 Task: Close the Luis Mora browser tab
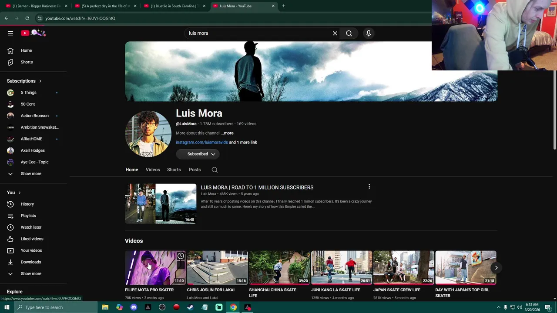coord(273,6)
